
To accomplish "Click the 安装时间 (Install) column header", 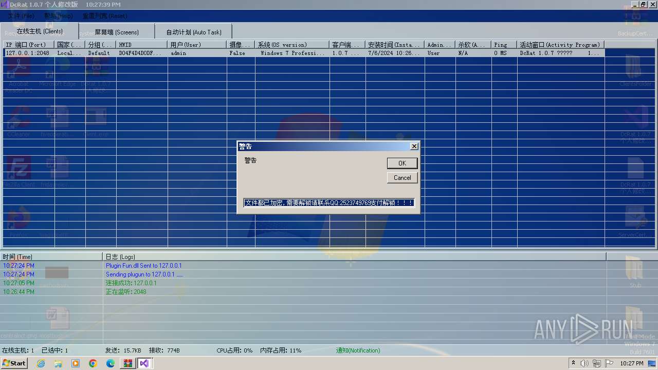I will pos(395,45).
